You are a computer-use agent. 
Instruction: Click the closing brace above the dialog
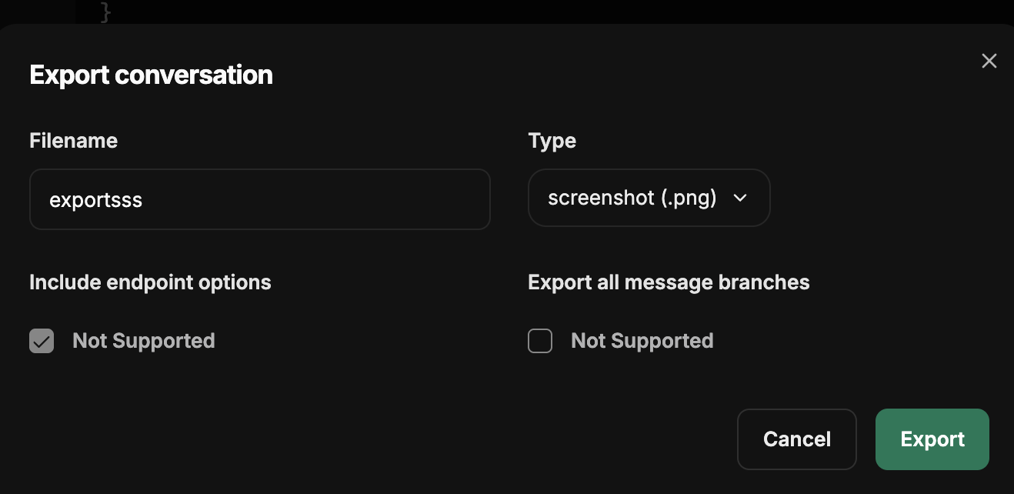[106, 11]
